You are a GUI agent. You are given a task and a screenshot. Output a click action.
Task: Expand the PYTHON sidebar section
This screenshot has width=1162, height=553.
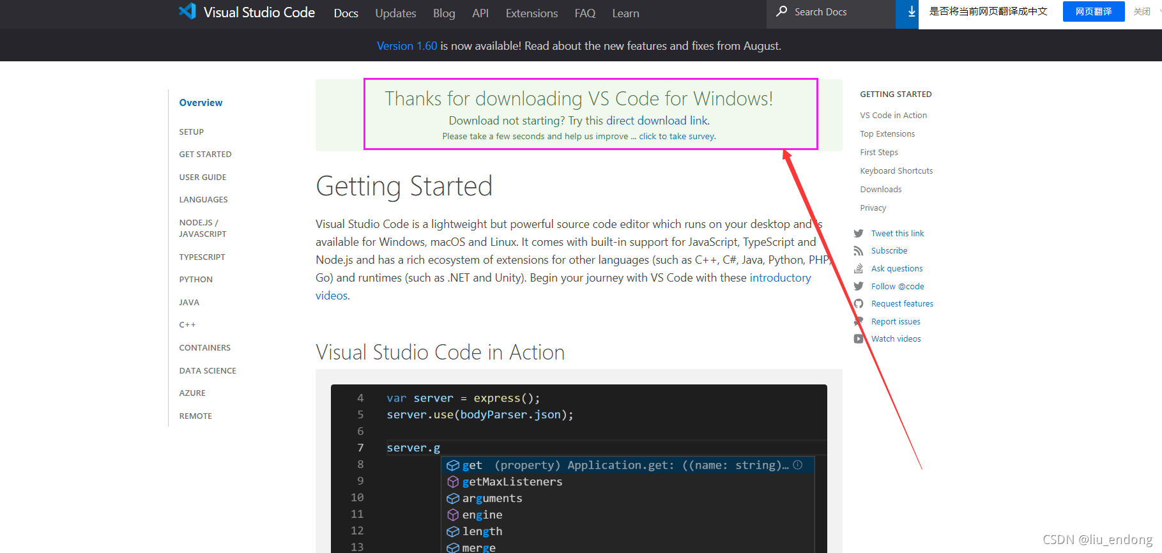195,280
